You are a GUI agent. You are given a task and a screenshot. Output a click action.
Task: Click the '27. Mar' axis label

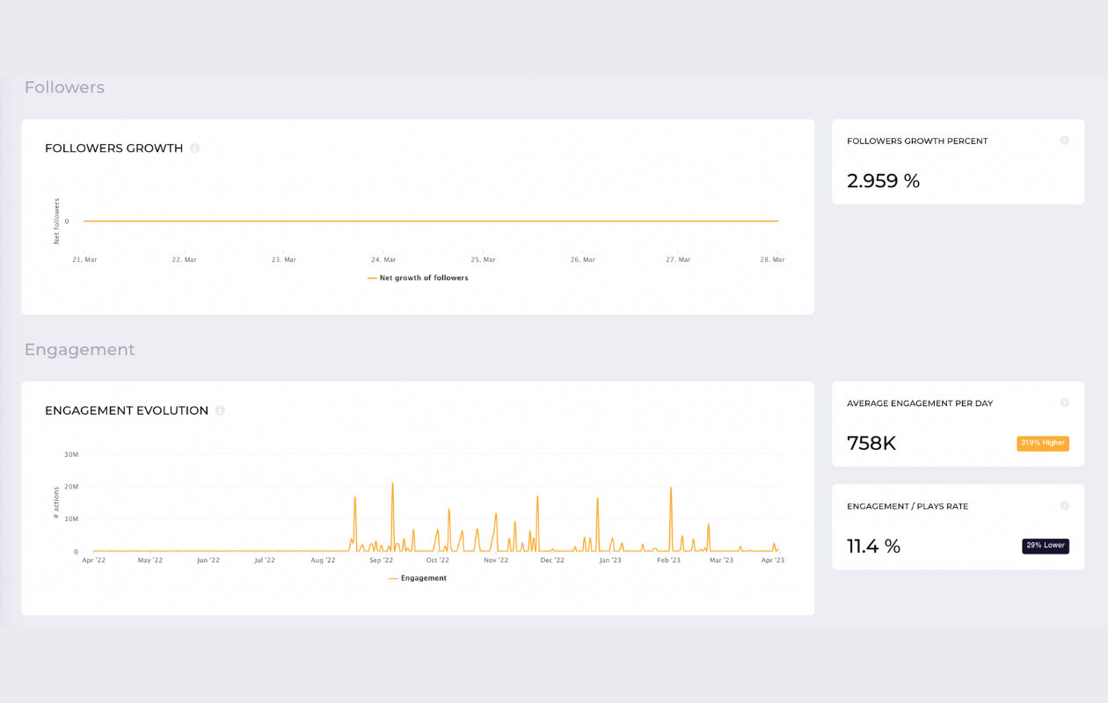pyautogui.click(x=678, y=260)
